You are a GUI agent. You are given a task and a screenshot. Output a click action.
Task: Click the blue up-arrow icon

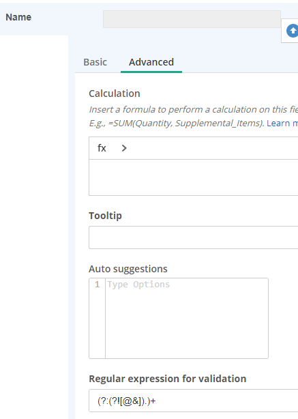coord(293,31)
